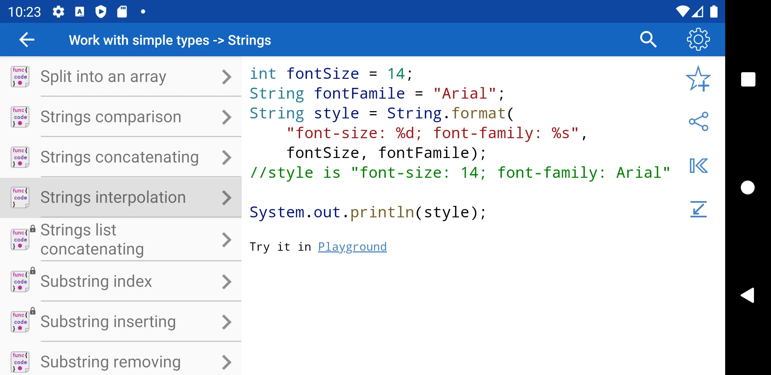Click the func-code icon next to Strings comparison
771x375 pixels.
coord(20,116)
